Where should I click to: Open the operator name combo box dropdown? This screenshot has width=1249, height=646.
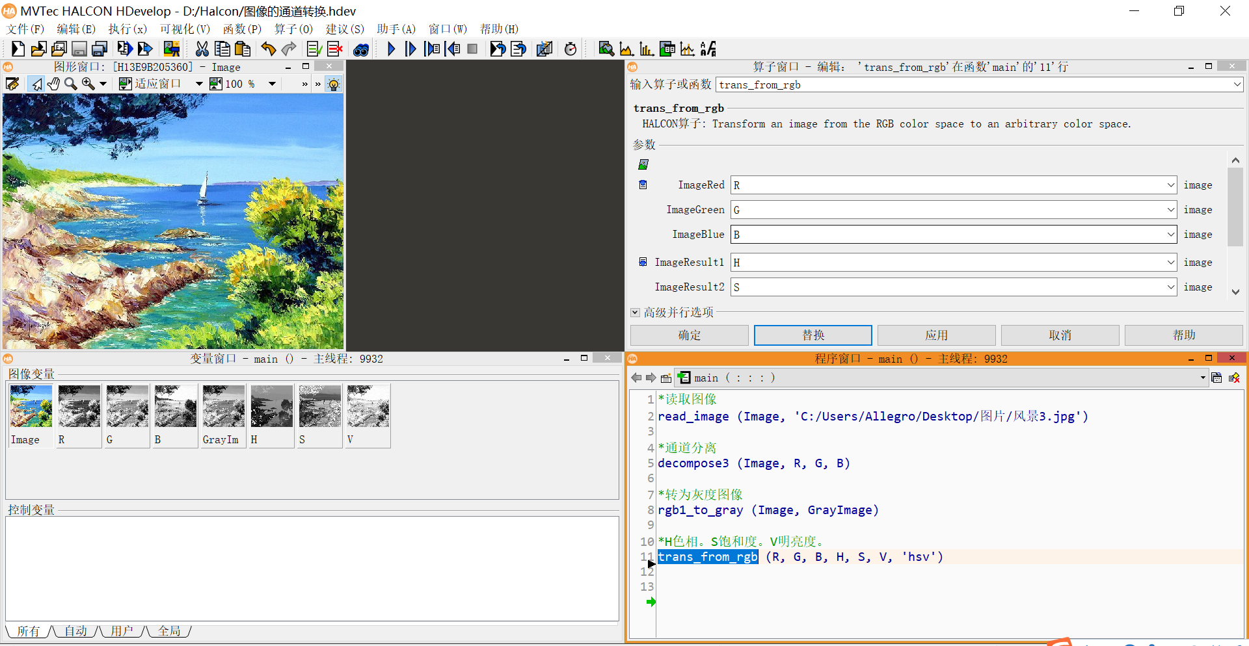pos(1237,84)
